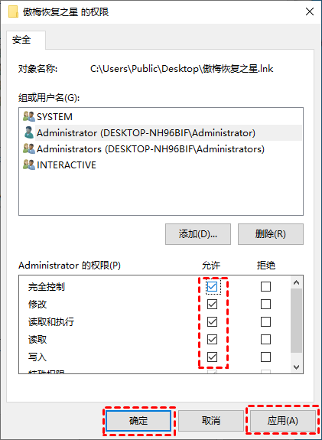Enable Deny checkbox for 读取和执行
The image size is (322, 440).
pyautogui.click(x=265, y=322)
